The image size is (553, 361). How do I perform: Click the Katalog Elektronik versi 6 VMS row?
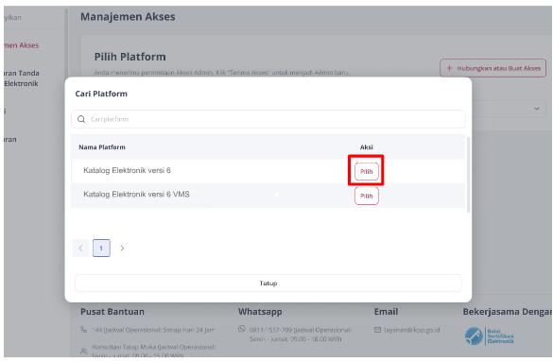click(268, 196)
